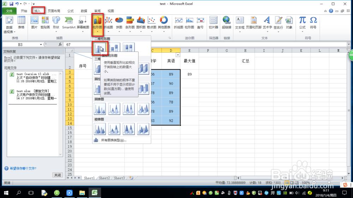Open header and footer (页眉和页脚)

[x=254, y=23]
